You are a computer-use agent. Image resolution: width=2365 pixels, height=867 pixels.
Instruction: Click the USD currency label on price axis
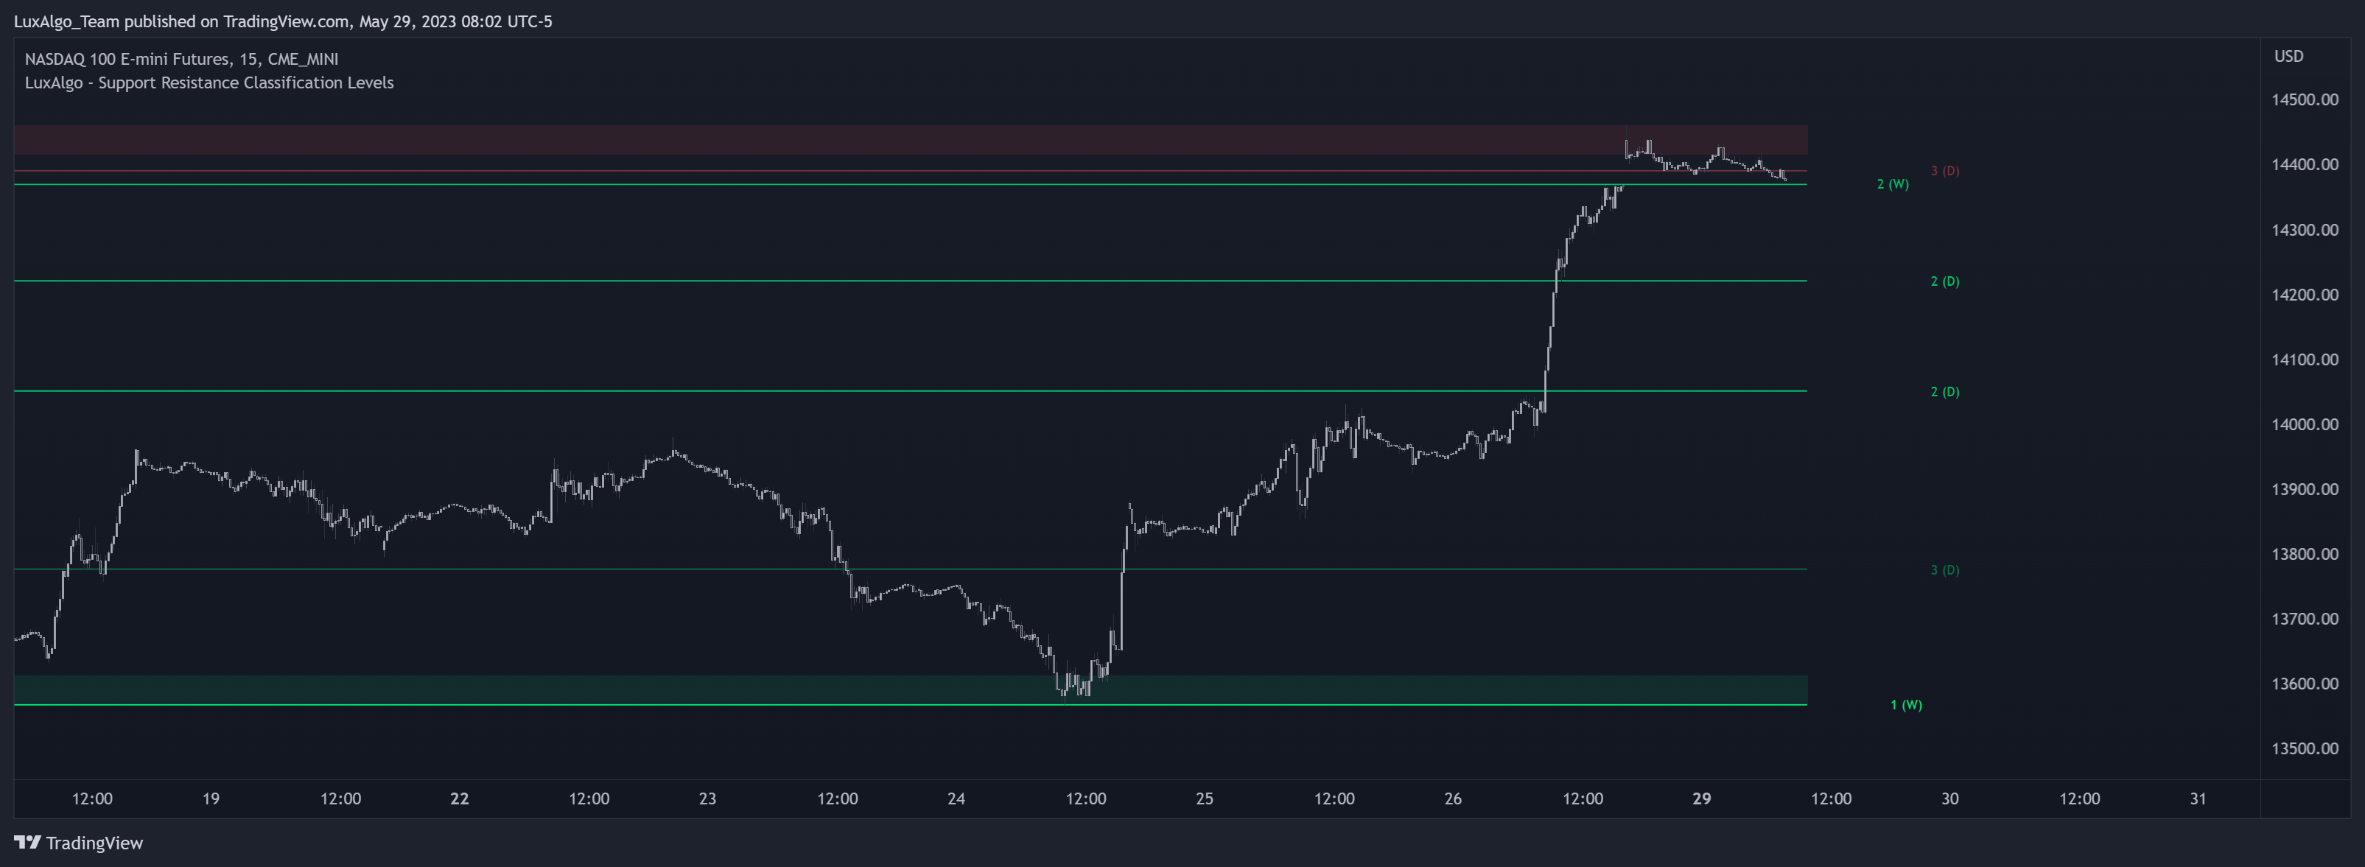2288,56
